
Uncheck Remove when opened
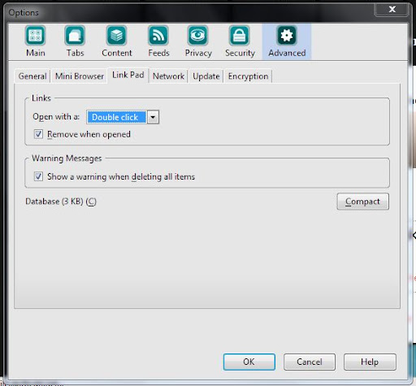(x=38, y=134)
